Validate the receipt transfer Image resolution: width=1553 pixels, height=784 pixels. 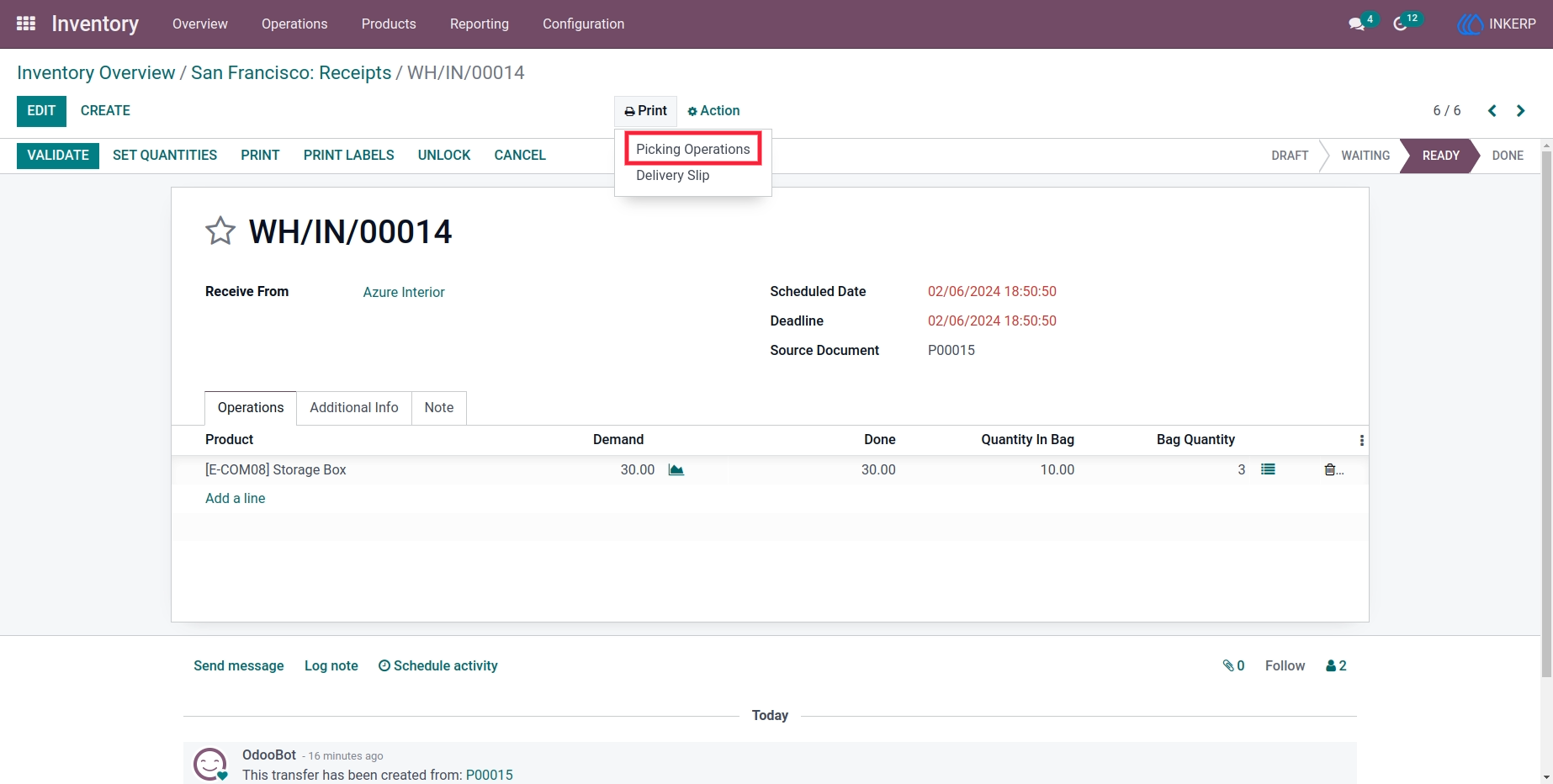pos(58,155)
